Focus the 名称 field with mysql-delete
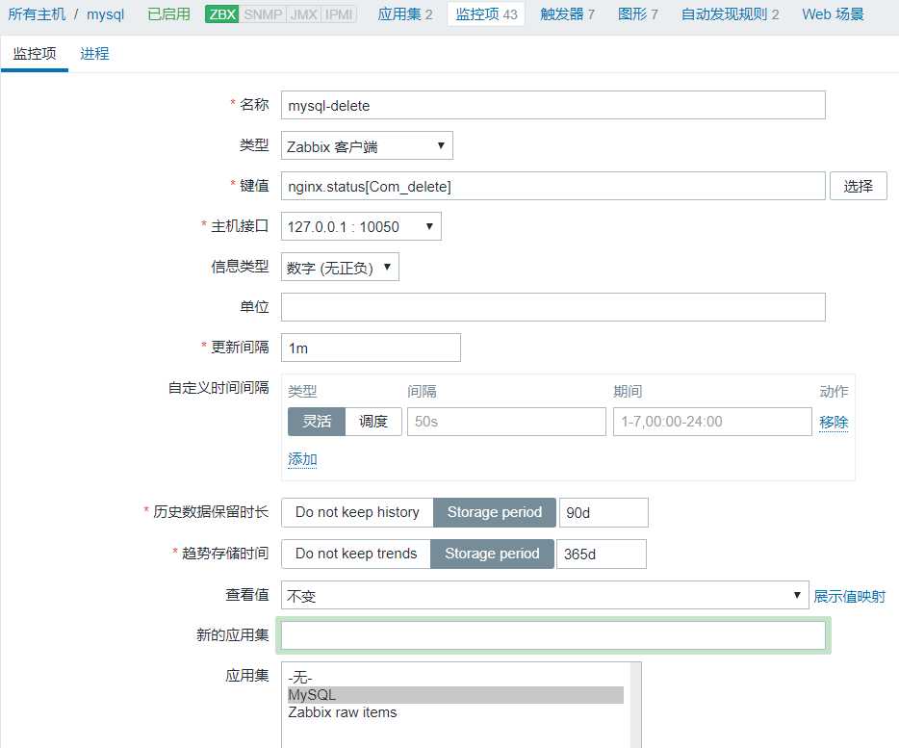The image size is (899, 748). pyautogui.click(x=552, y=106)
